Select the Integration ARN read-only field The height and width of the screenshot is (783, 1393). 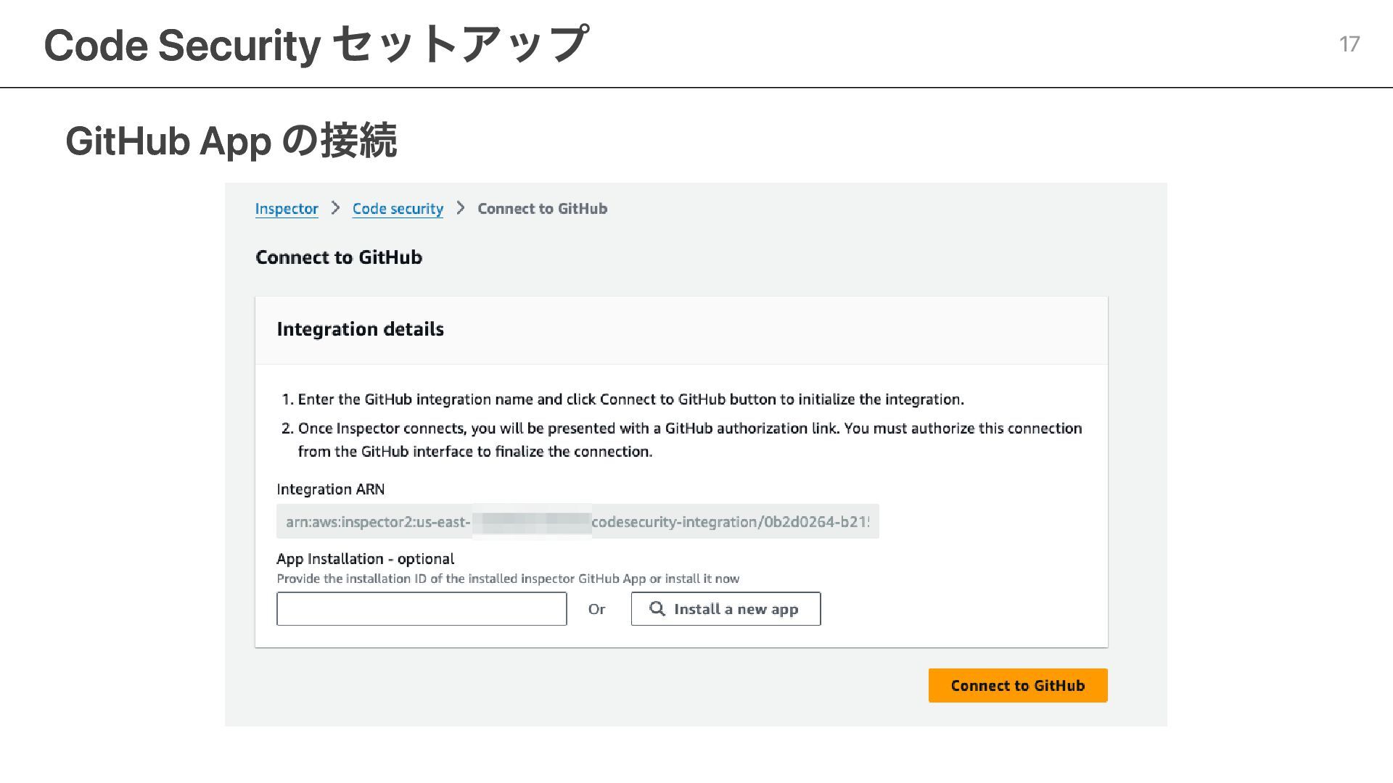pos(578,521)
